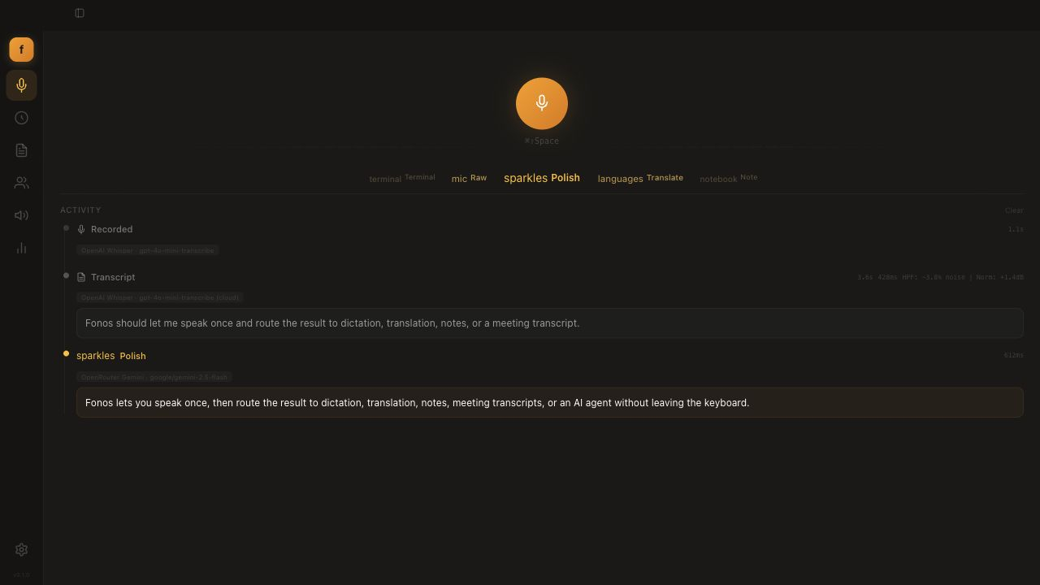Screen dimensions: 1040x585
Task: Click the "OpenRouter Gemini" model tag
Action: tap(154, 377)
